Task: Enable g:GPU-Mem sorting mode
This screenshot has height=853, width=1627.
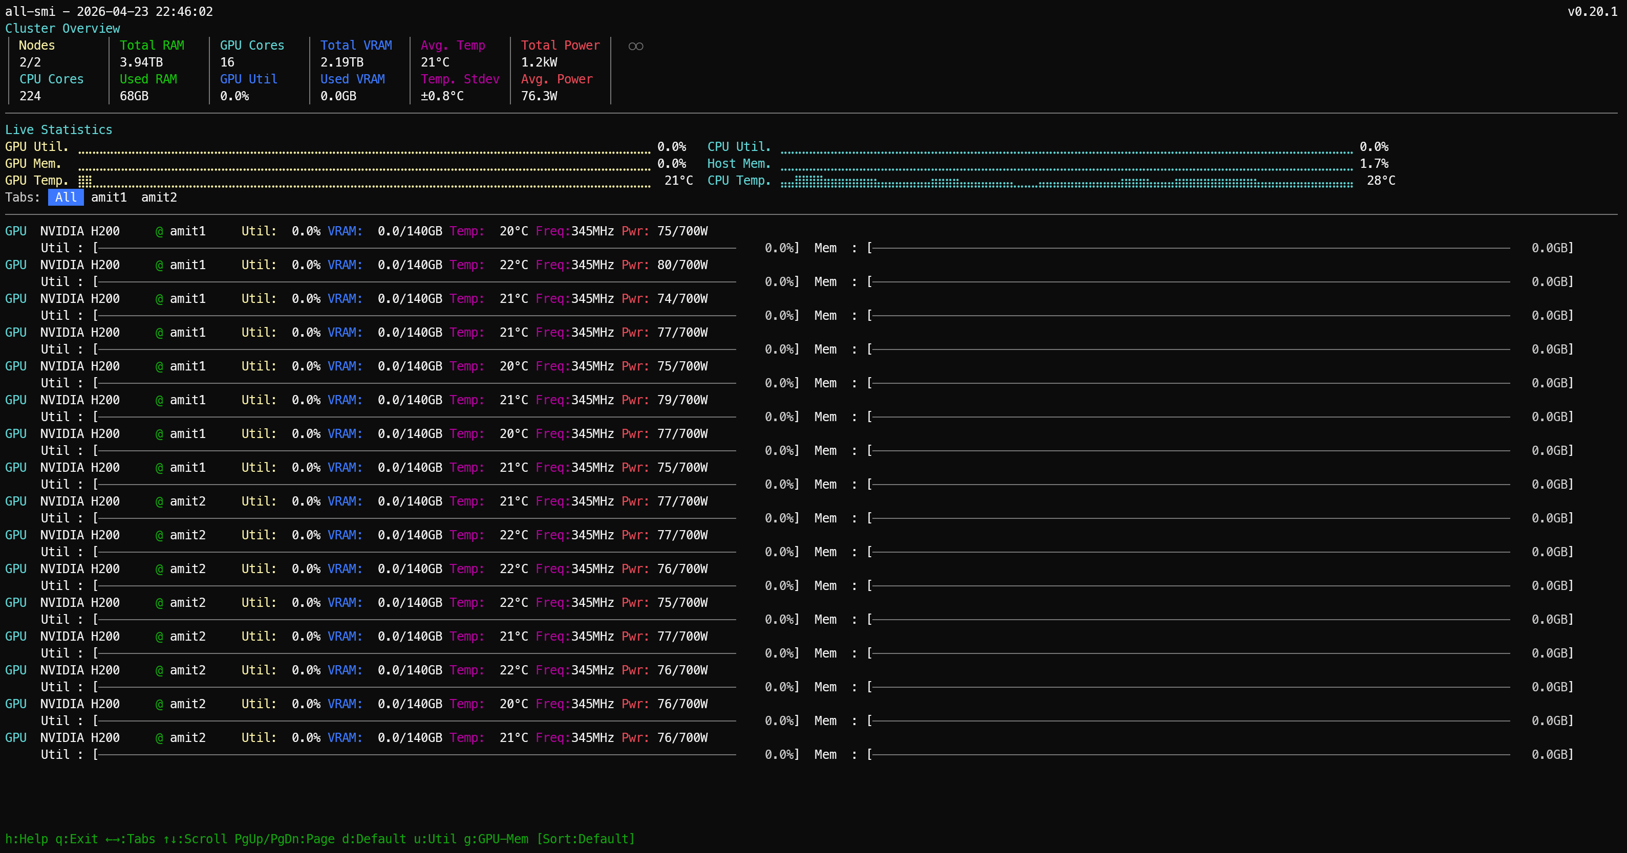Action: pyautogui.click(x=497, y=839)
